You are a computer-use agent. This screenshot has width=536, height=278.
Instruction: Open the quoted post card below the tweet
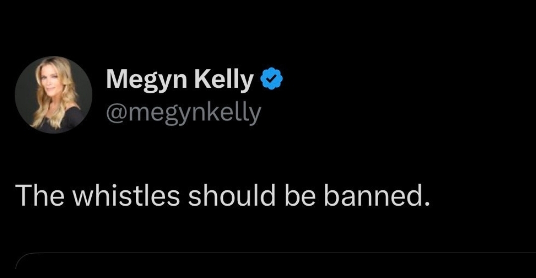coord(276,265)
